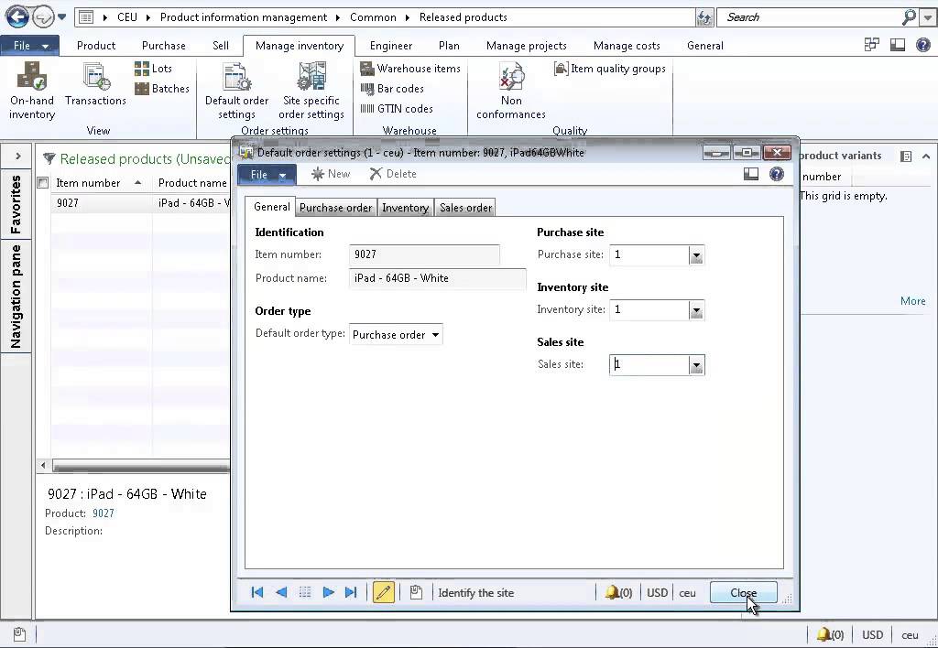Open Default order settings ribbon button
Screen dimensions: 938x648
click(x=236, y=91)
